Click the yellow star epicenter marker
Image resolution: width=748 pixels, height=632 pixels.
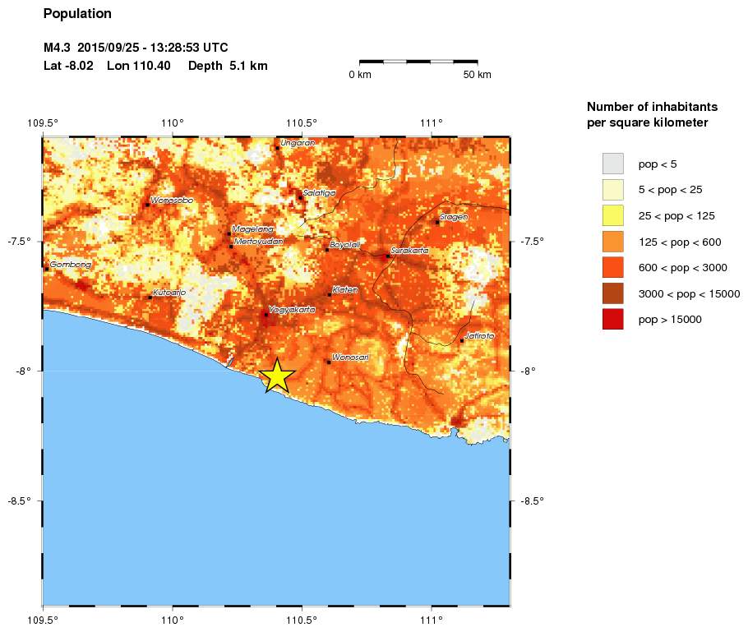click(x=277, y=376)
